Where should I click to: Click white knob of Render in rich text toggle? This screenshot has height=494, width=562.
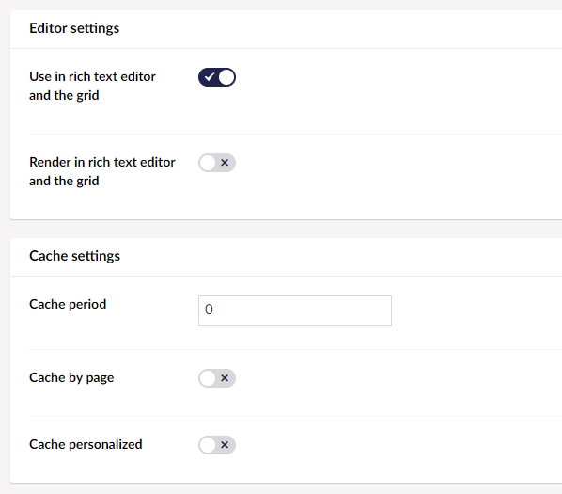208,163
